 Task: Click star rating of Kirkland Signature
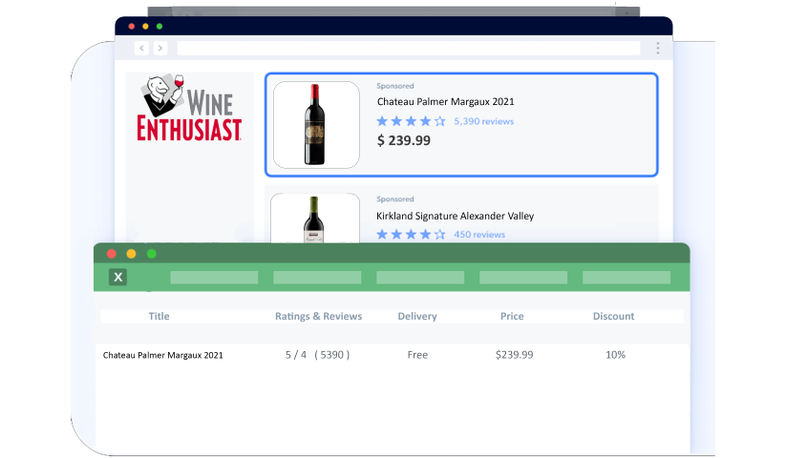coord(411,235)
